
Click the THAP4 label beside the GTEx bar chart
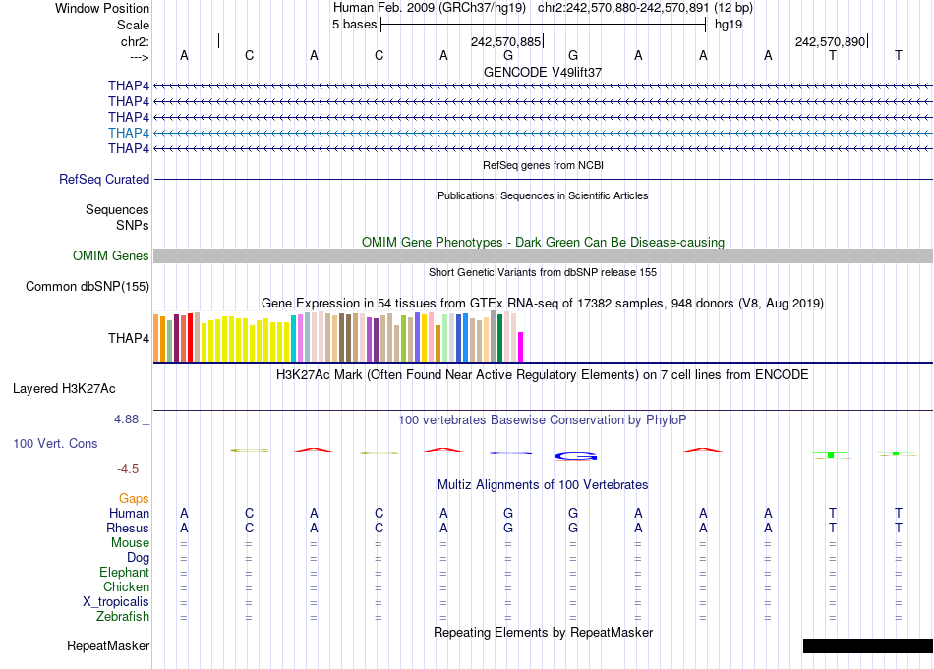pos(129,338)
